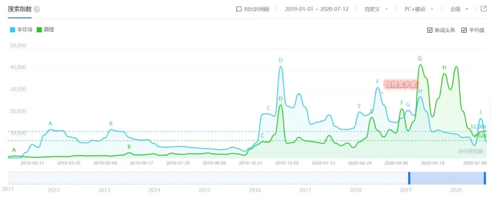Click the green news marker G at the peak
The image size is (492, 199).
tap(420, 59)
